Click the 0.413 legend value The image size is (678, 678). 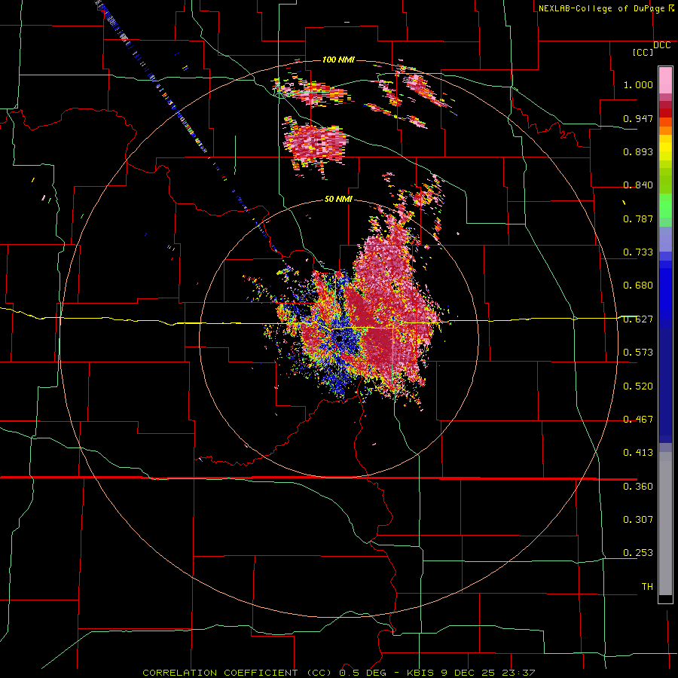(x=638, y=453)
